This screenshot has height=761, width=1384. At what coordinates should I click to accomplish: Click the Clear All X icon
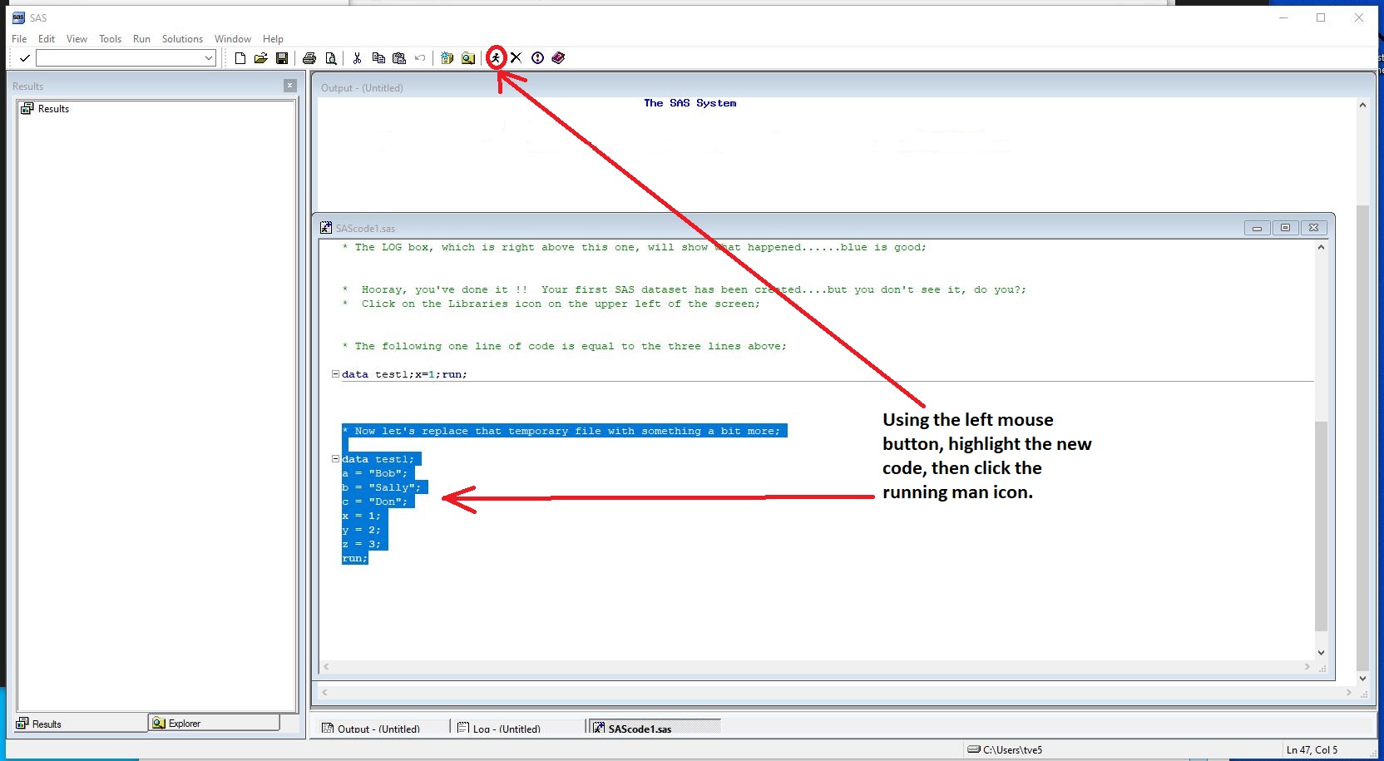click(517, 57)
